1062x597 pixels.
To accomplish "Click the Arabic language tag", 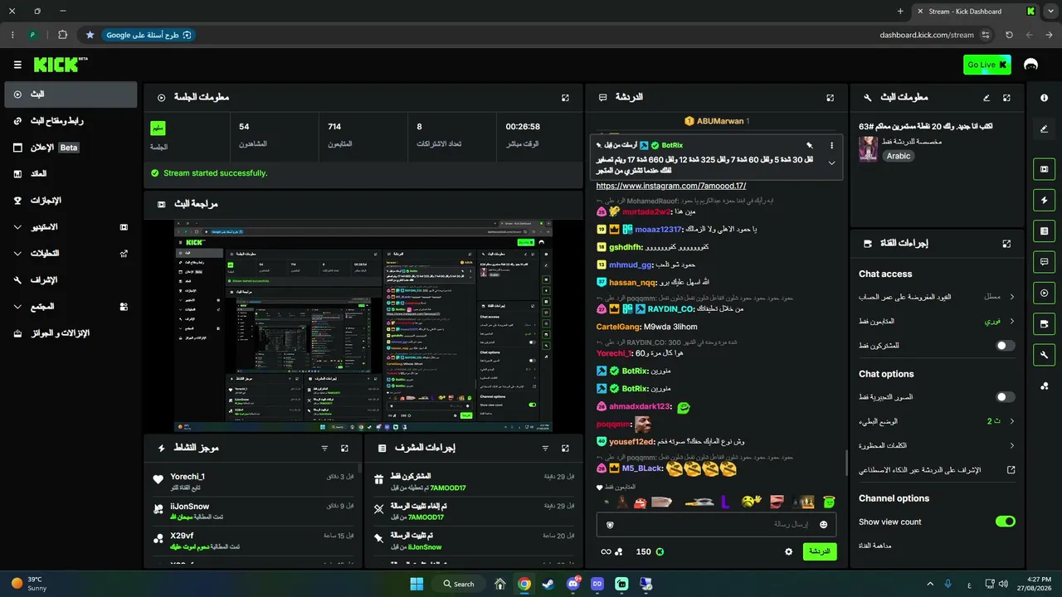I will tap(898, 156).
